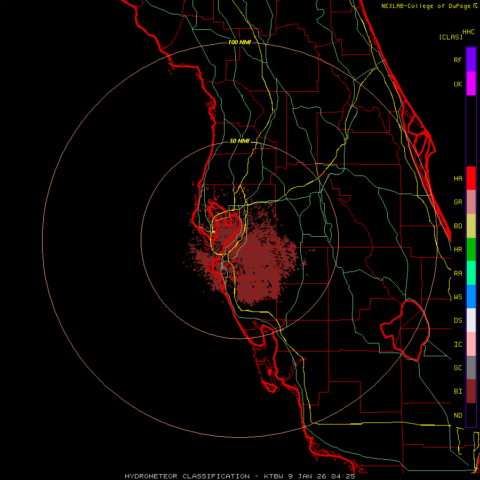Click the ND legend label

[458, 415]
